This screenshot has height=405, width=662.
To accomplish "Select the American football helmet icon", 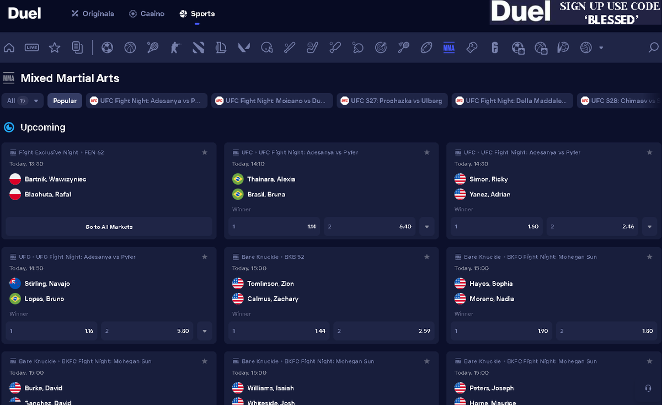I will point(267,48).
